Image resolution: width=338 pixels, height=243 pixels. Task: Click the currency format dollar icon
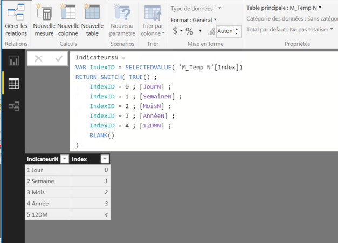pyautogui.click(x=175, y=31)
